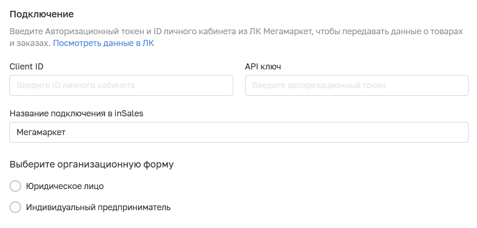Open the Посмотреть данные в ЛК link
477x228 pixels.
103,43
